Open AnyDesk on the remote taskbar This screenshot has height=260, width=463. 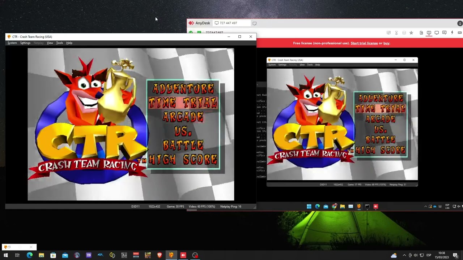(x=375, y=207)
